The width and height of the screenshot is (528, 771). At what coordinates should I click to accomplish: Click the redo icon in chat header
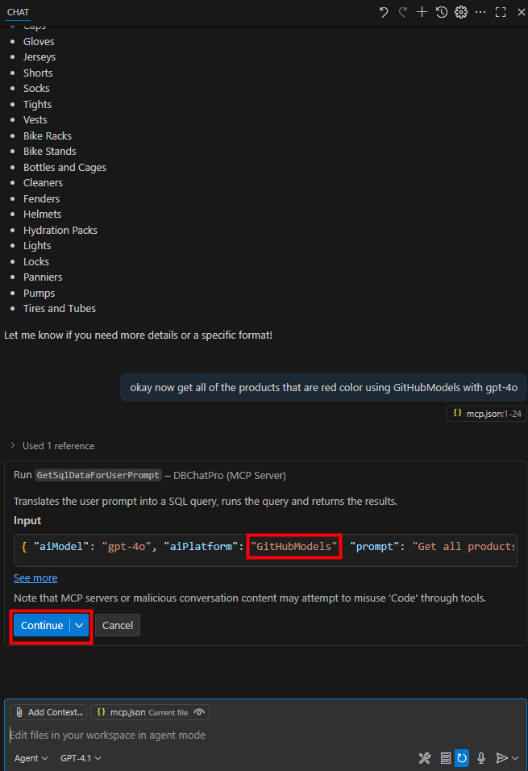tap(402, 12)
